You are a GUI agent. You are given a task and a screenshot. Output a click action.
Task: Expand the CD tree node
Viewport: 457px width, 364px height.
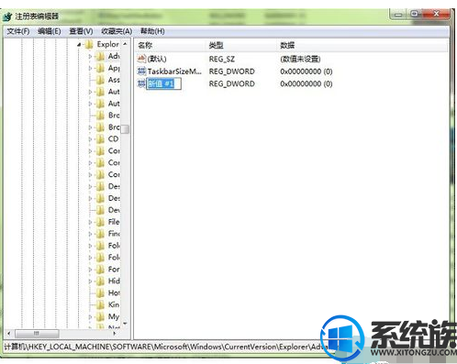tap(90, 139)
